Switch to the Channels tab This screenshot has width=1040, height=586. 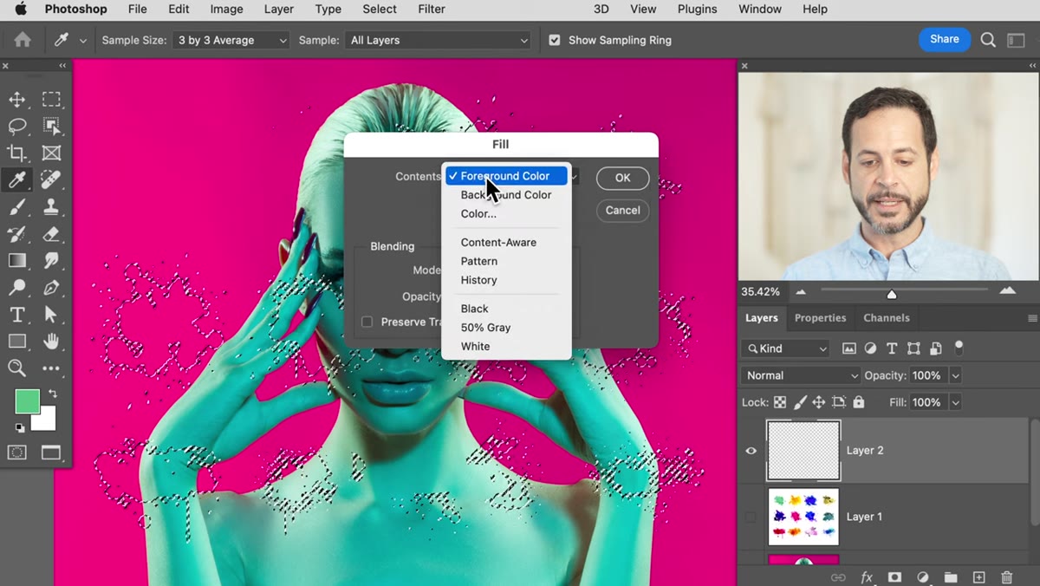tap(887, 318)
